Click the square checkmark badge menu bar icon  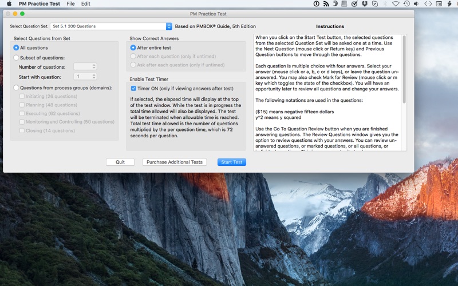point(375,4)
